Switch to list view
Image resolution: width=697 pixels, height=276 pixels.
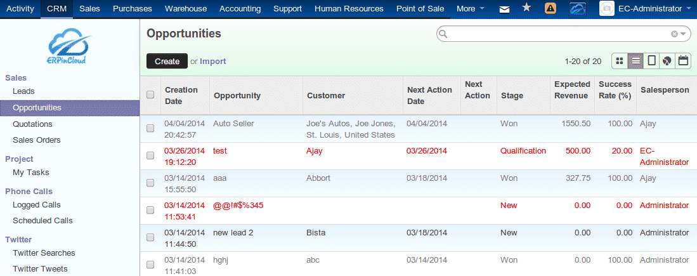[635, 61]
